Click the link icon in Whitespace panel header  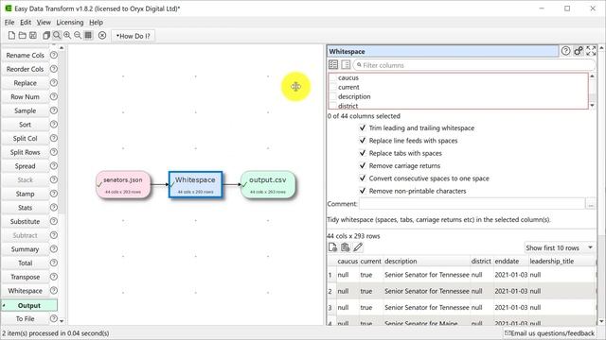pos(579,51)
